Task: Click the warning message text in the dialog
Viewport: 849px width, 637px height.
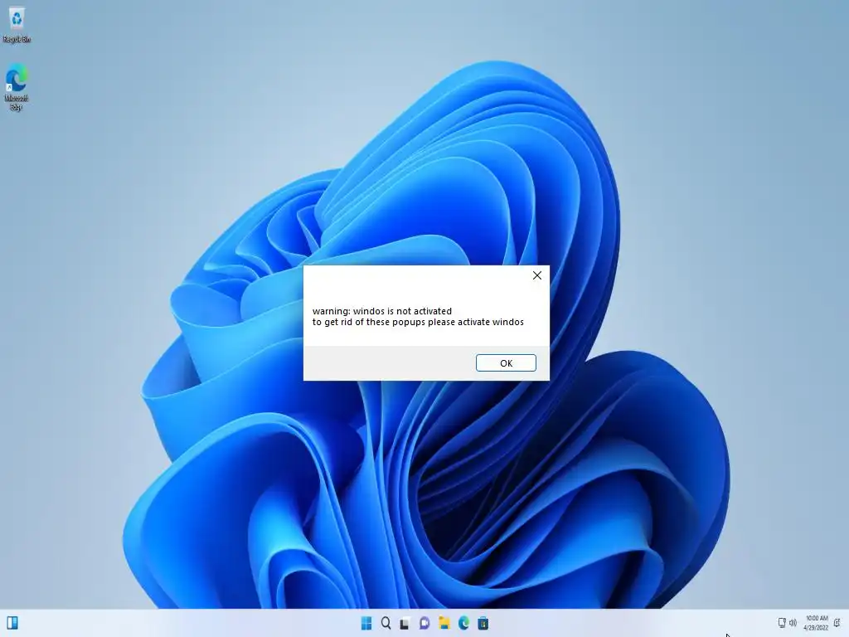Action: (418, 316)
